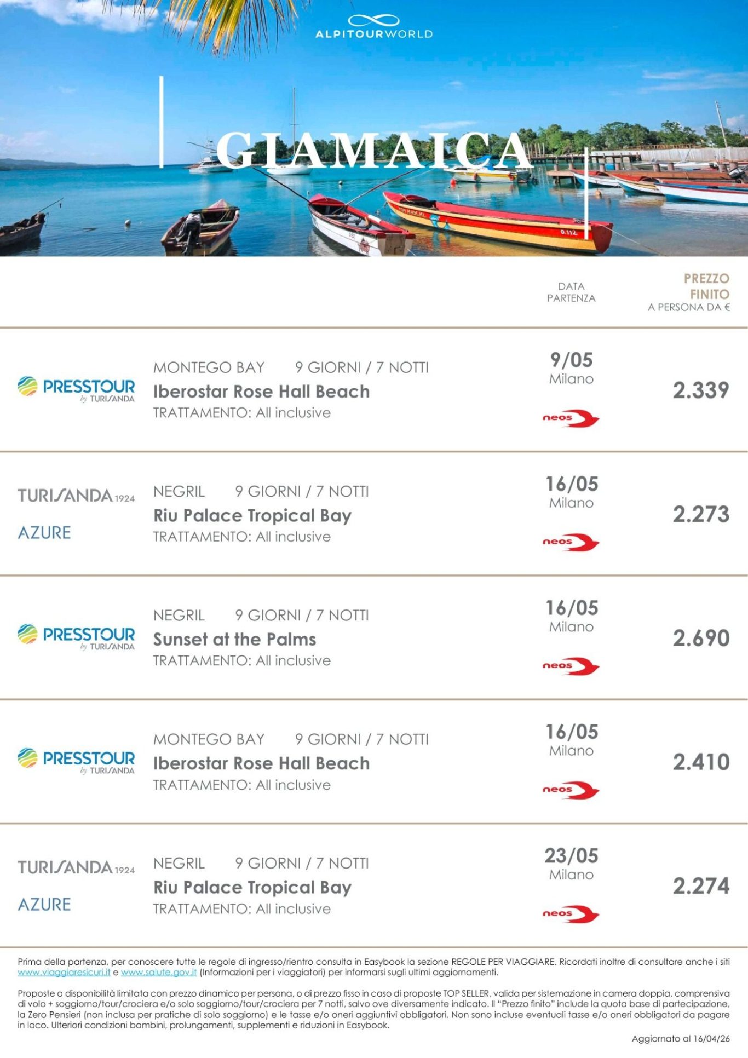Click the Presstour logo in the 2.339 offer row

pyautogui.click(x=76, y=389)
